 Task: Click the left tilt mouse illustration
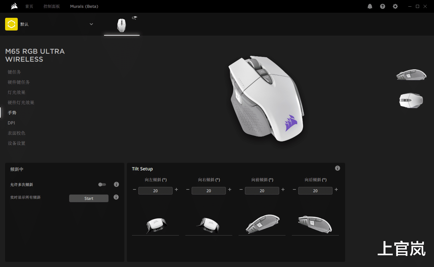(x=156, y=226)
